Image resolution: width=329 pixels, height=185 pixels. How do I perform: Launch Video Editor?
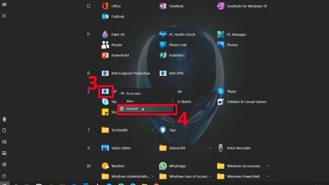[x=116, y=148]
